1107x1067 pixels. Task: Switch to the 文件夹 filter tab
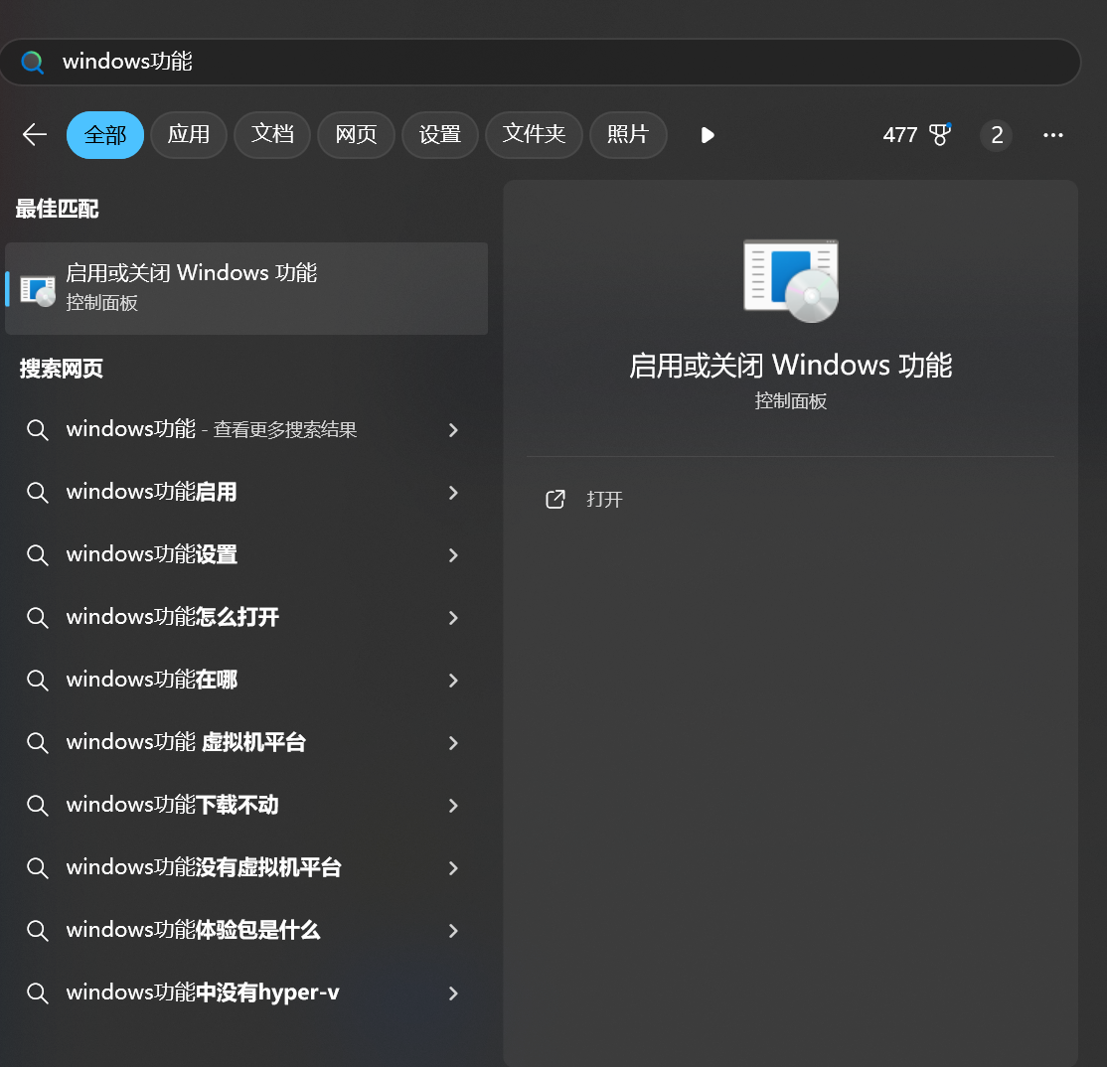click(534, 134)
